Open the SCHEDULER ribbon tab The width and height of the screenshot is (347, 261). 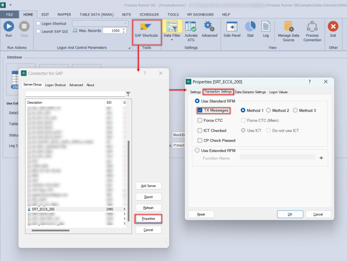(x=149, y=15)
